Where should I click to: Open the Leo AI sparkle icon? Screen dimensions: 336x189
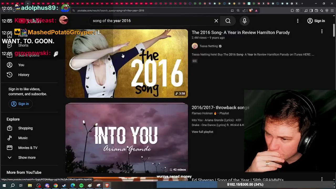pos(322,10)
